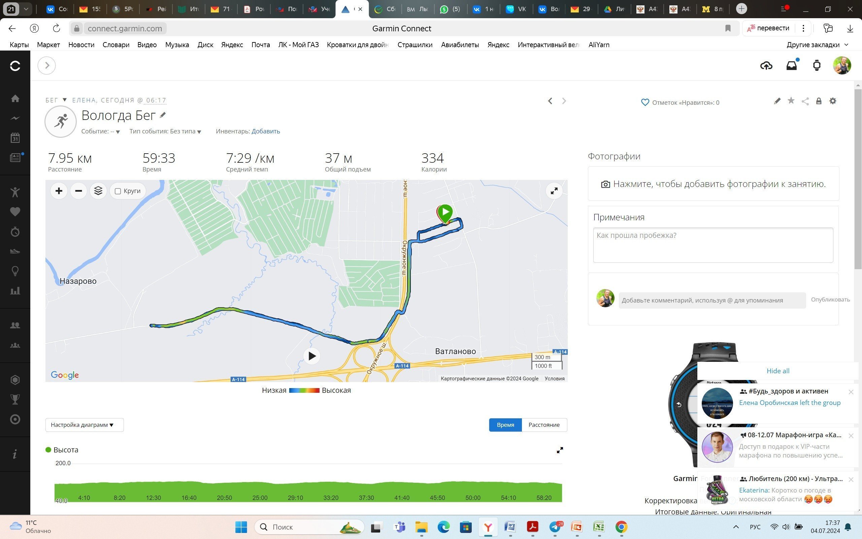Open the health stats heart icon in the sidebar
Screen dimensions: 862x539
pos(15,212)
